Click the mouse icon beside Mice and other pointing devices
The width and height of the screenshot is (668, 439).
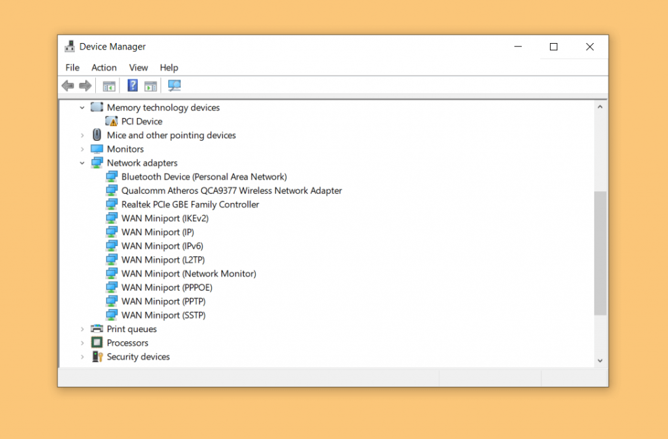coord(97,135)
